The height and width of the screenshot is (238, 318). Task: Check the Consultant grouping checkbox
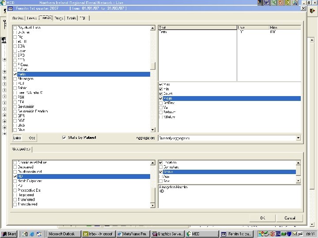161,167
